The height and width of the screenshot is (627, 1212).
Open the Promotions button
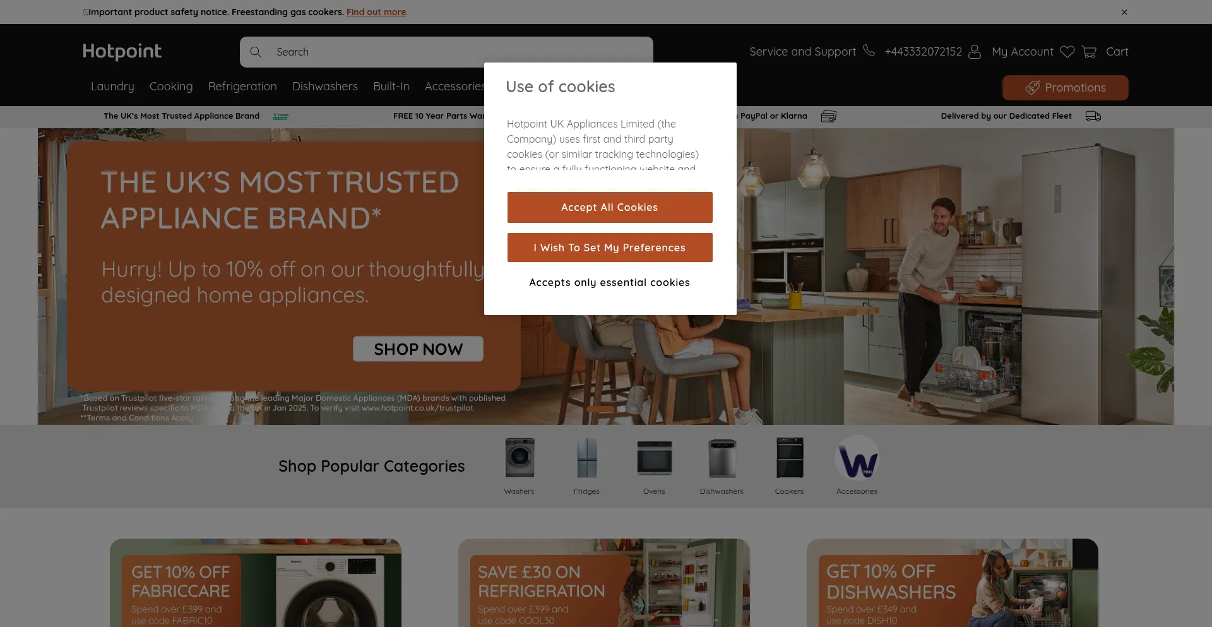[1066, 88]
